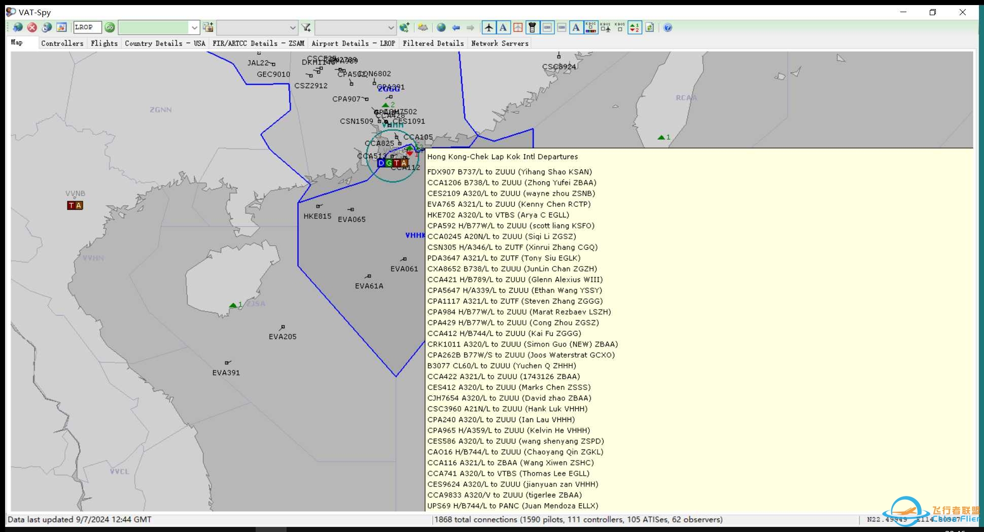Open Airport Details - LROP tab
This screenshot has width=984, height=532.
tap(353, 44)
